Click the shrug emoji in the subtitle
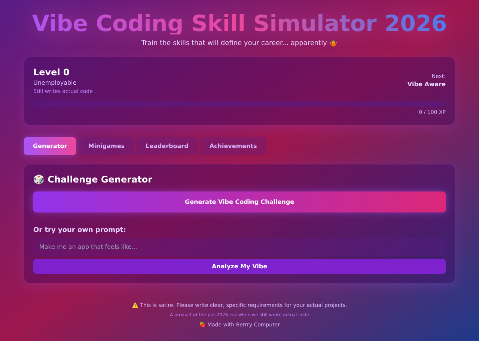The height and width of the screenshot is (341, 479). [333, 43]
